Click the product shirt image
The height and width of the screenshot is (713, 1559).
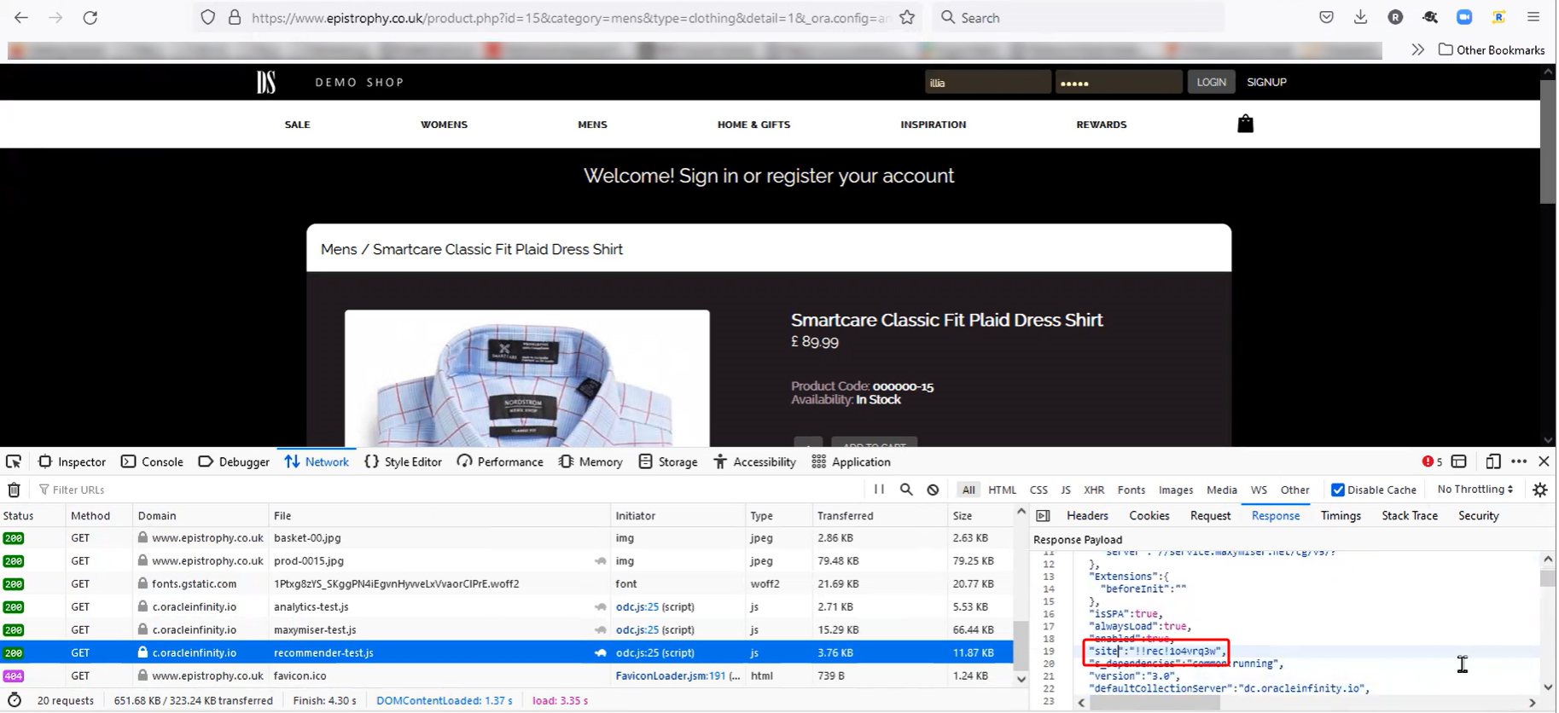pos(526,378)
